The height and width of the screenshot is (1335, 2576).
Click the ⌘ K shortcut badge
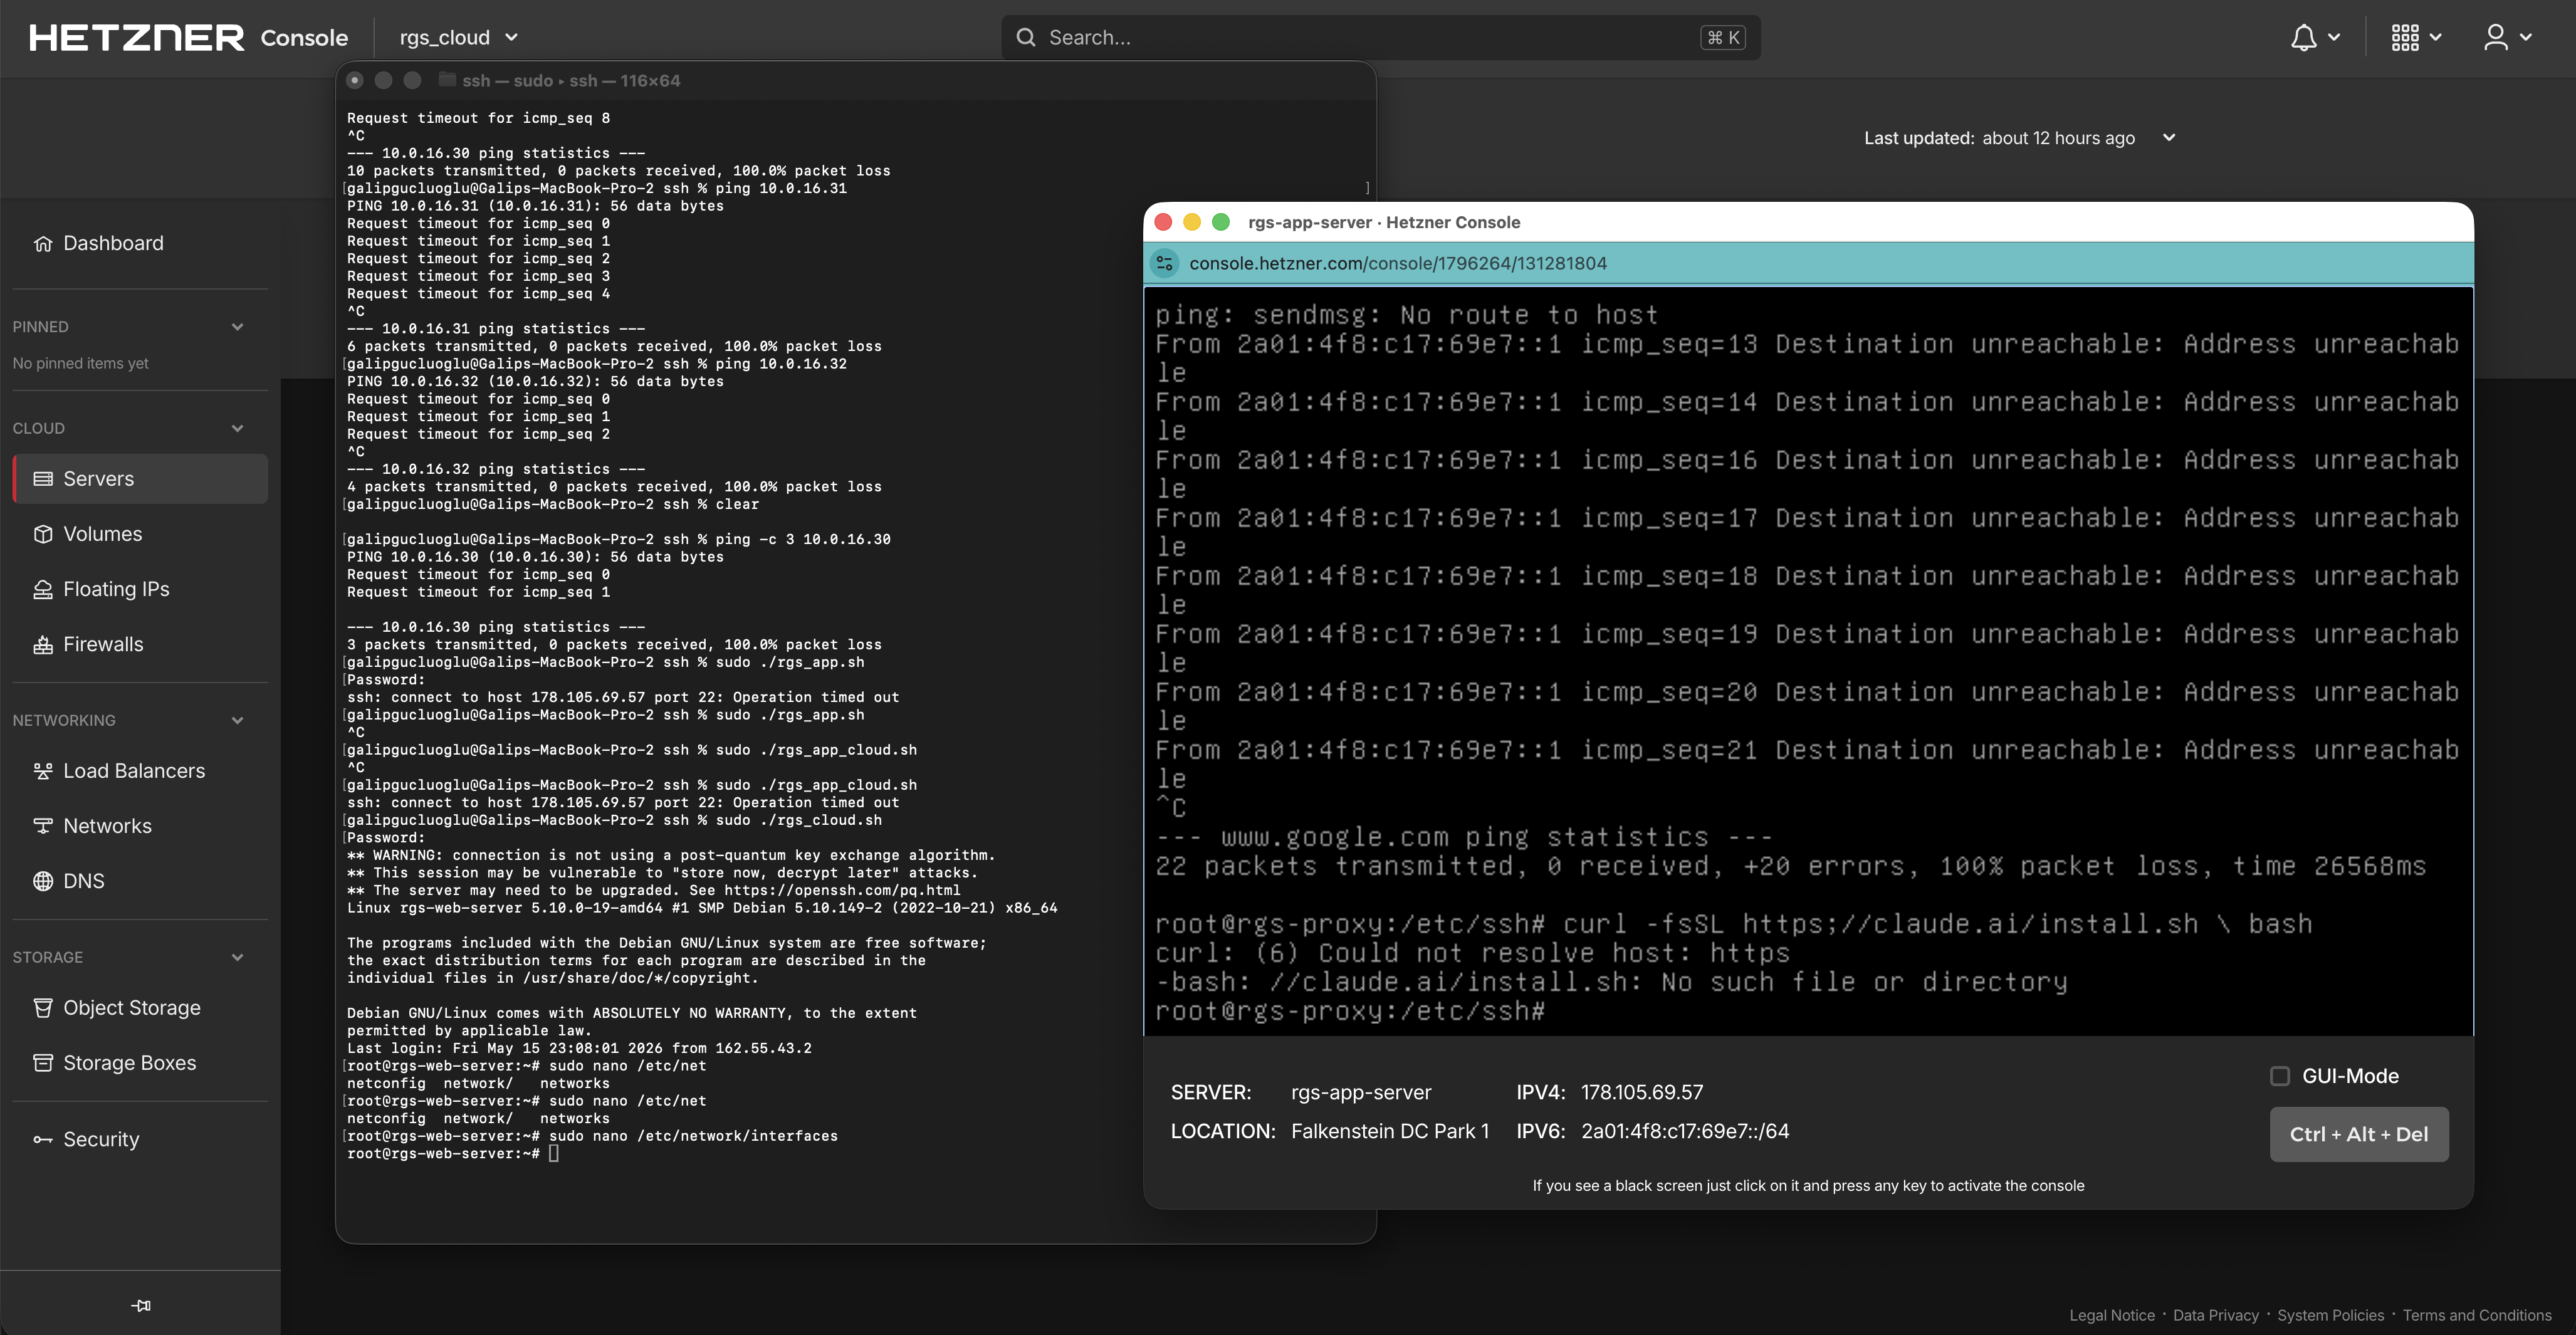[x=1723, y=38]
